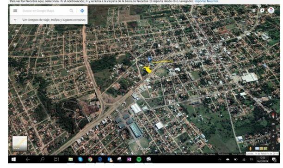
Task: Open Spotify from the taskbar
Action: pos(139,159)
